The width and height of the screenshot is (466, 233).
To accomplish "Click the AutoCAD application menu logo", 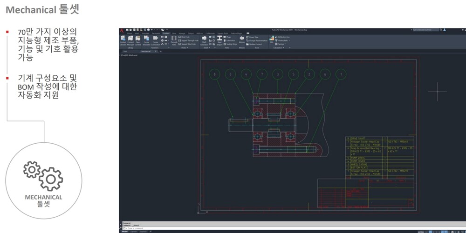I will [x=122, y=31].
